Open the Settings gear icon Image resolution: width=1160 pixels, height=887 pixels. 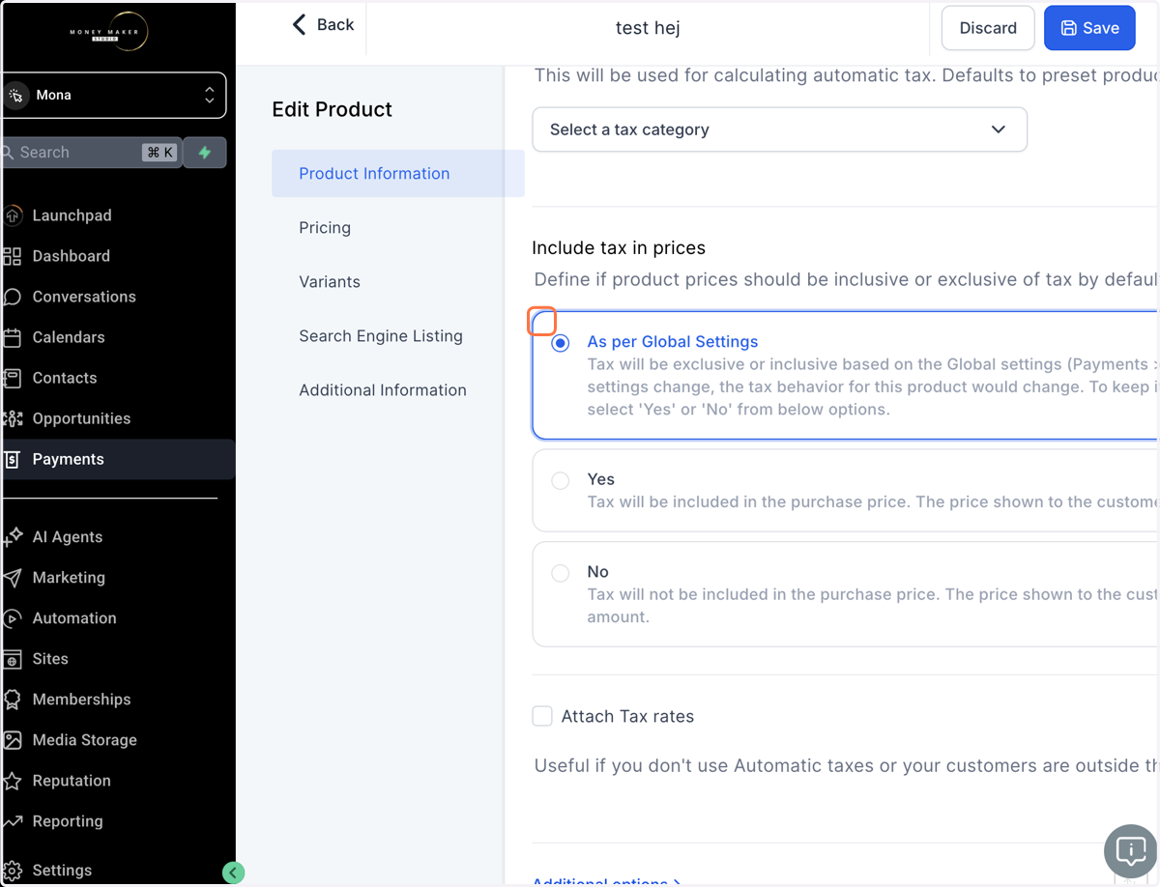[12, 871]
